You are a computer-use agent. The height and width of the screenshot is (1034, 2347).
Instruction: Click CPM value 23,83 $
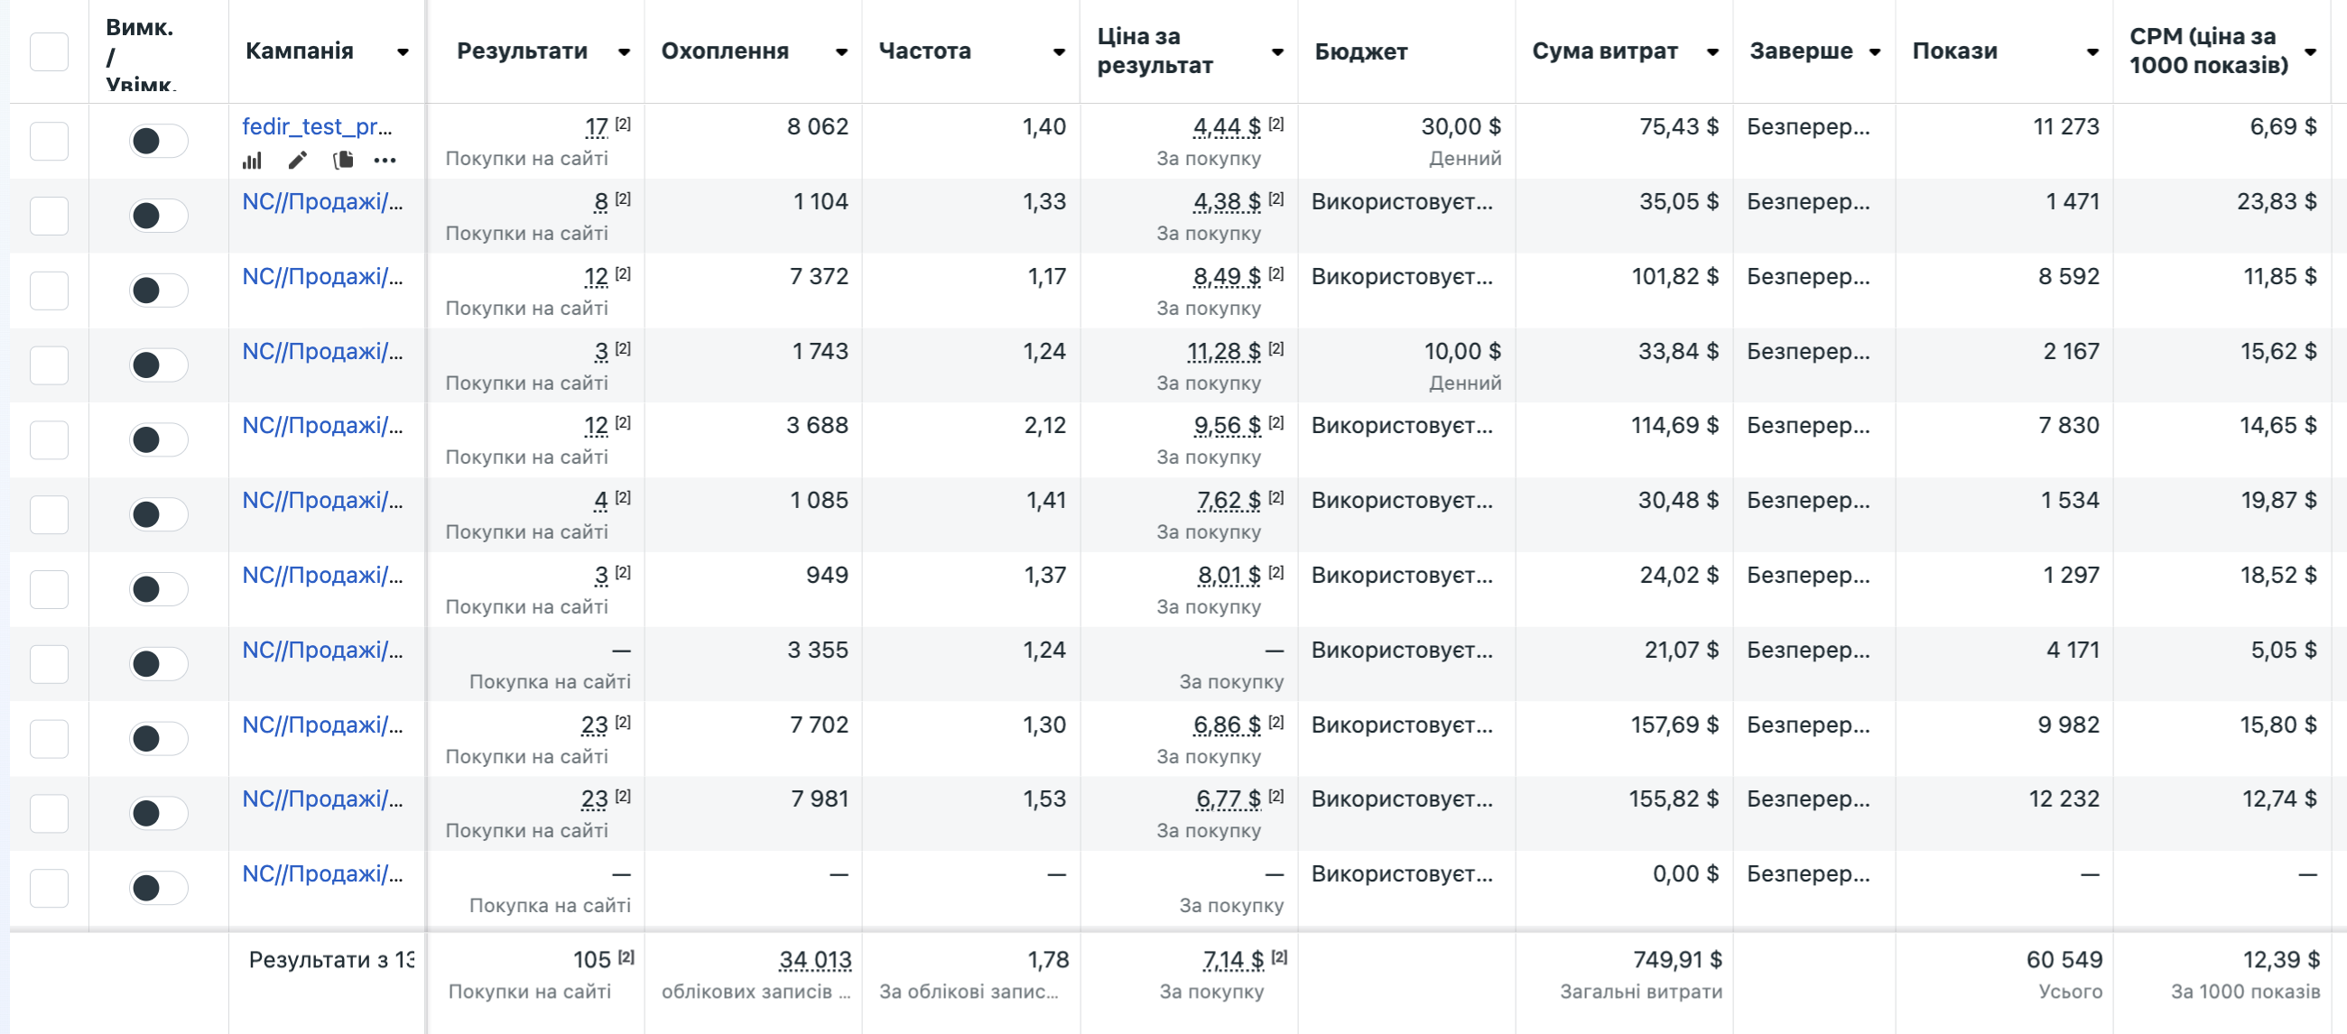point(2277,201)
